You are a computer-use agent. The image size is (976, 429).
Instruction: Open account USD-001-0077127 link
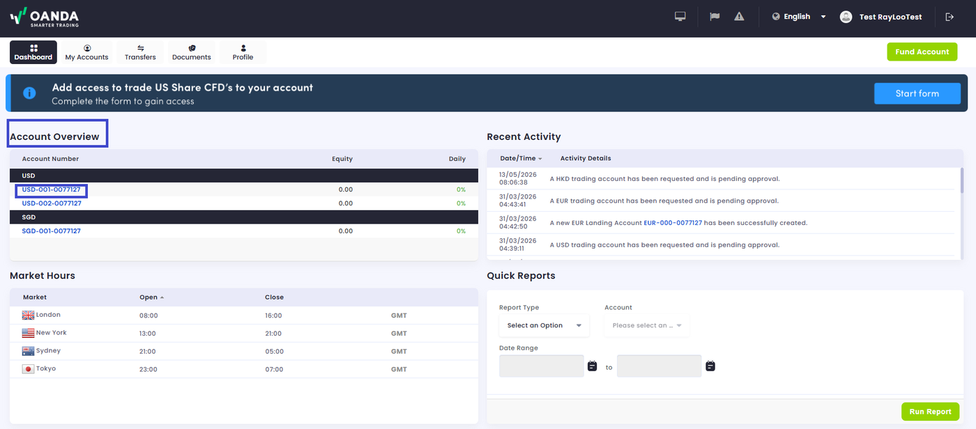click(x=52, y=189)
